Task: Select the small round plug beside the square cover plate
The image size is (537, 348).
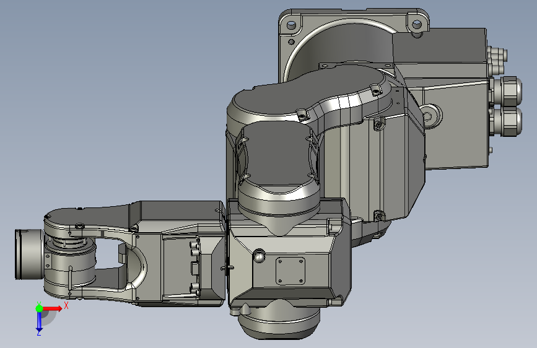Action: [260, 256]
